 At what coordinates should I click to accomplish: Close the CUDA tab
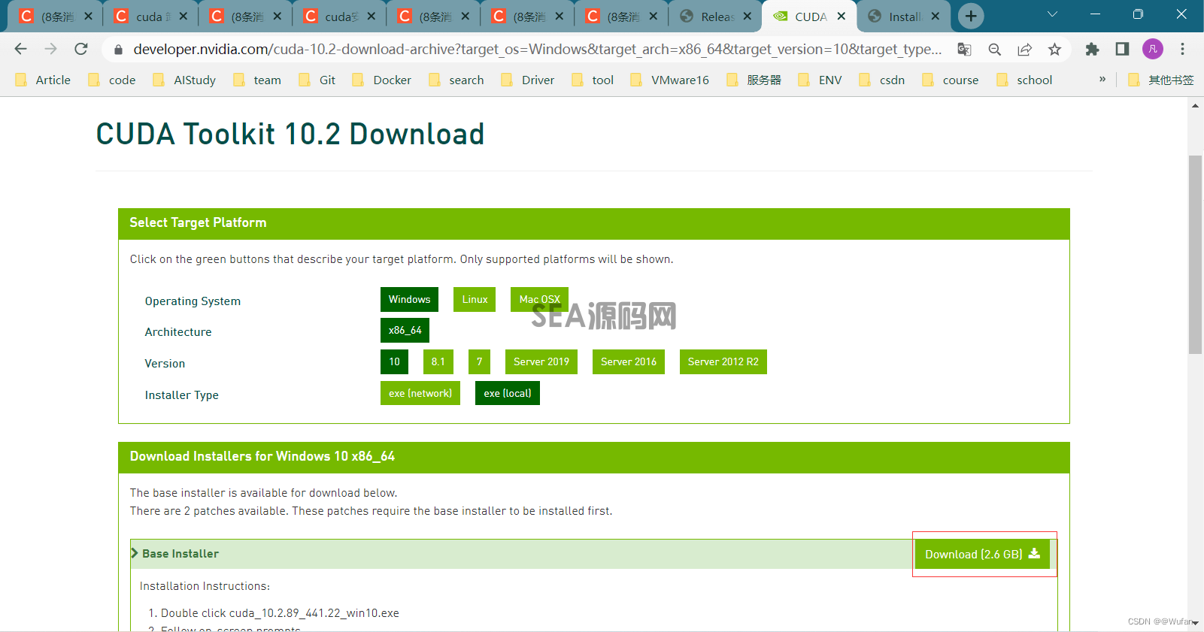tap(842, 16)
